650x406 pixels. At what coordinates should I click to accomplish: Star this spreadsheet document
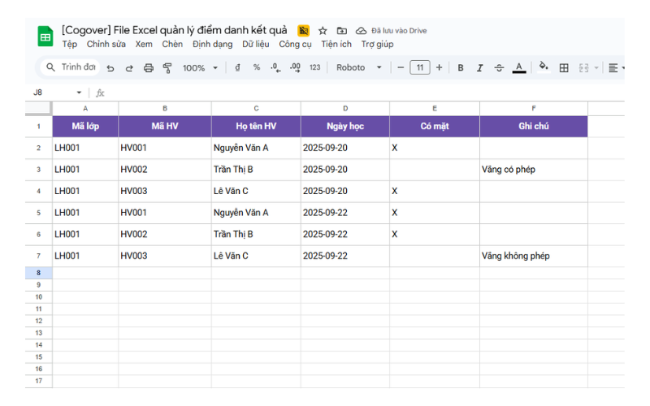tap(323, 31)
